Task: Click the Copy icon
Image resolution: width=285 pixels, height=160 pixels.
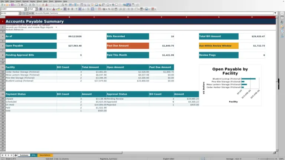Action: (x=33, y=5)
